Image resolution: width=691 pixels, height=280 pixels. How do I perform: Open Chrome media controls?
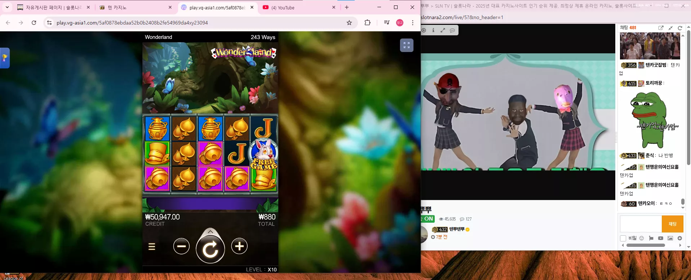point(387,23)
